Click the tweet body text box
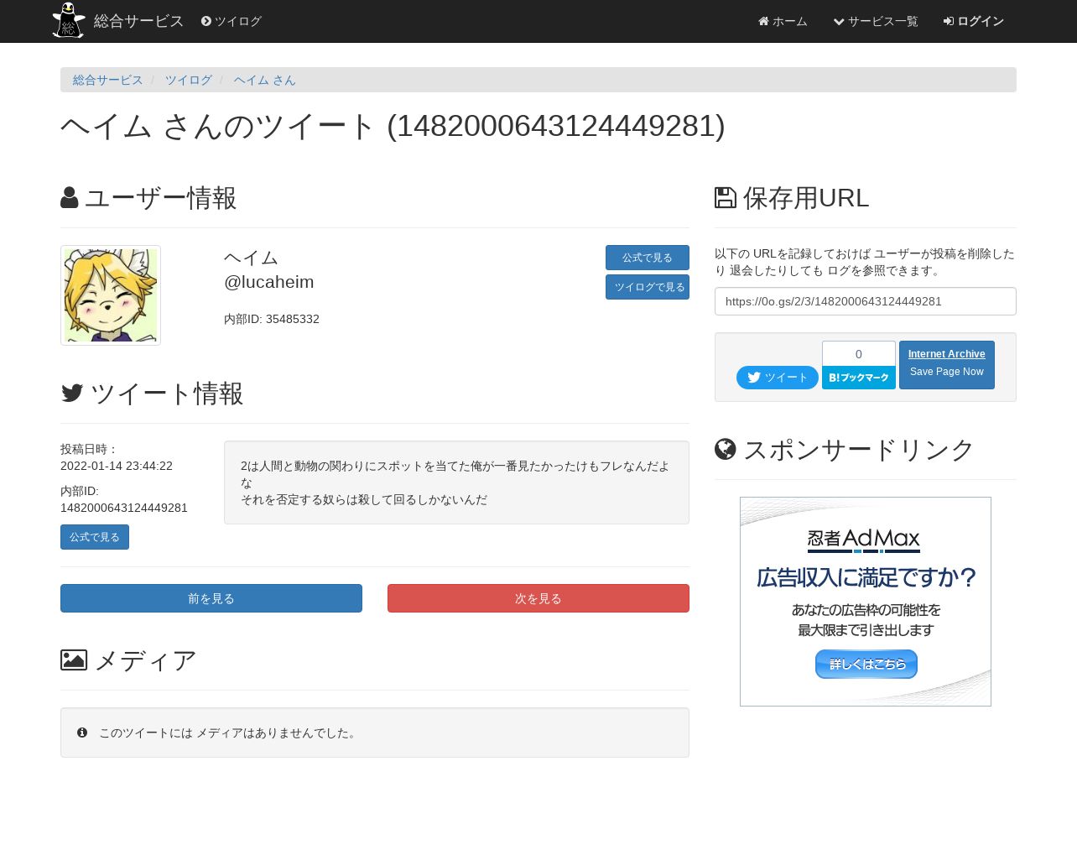Screen dimensions: 1077x850 pos(456,482)
